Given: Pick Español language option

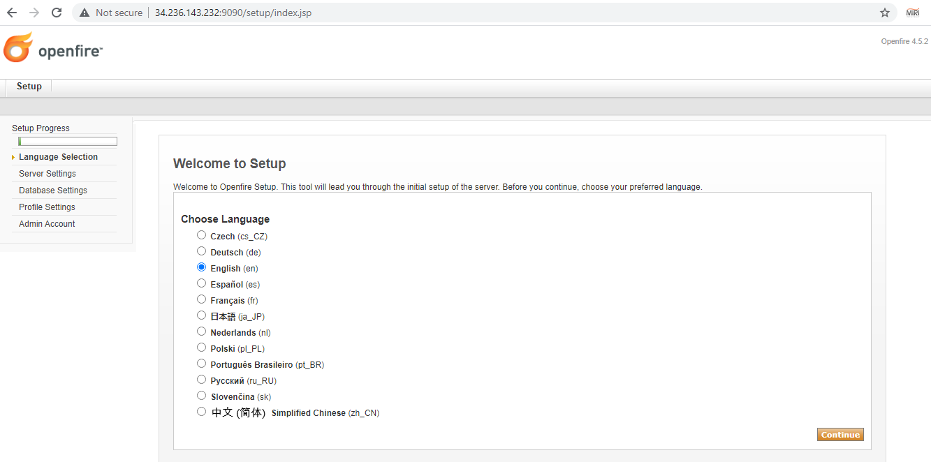Looking at the screenshot, I should click(202, 283).
